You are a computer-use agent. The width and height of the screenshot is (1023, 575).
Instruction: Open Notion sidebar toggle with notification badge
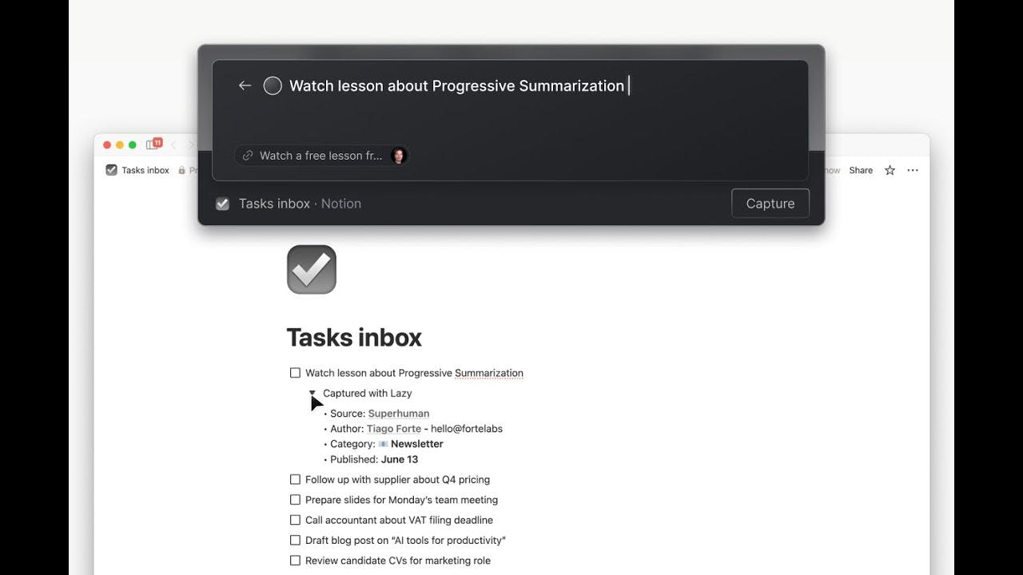[x=153, y=145]
